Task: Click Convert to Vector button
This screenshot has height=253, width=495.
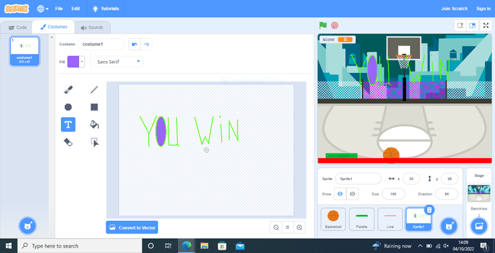Action: 132,228
